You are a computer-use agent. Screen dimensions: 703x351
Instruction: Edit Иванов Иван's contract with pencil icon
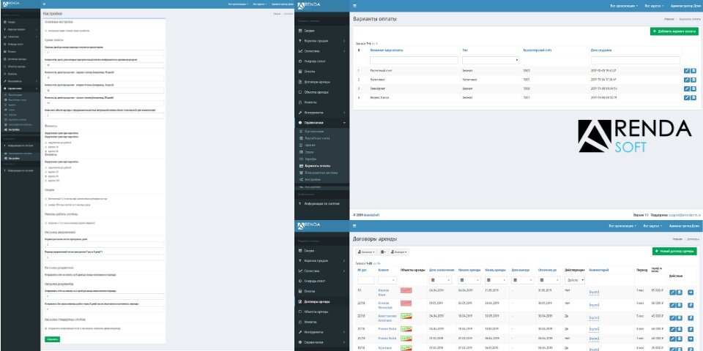(x=672, y=292)
